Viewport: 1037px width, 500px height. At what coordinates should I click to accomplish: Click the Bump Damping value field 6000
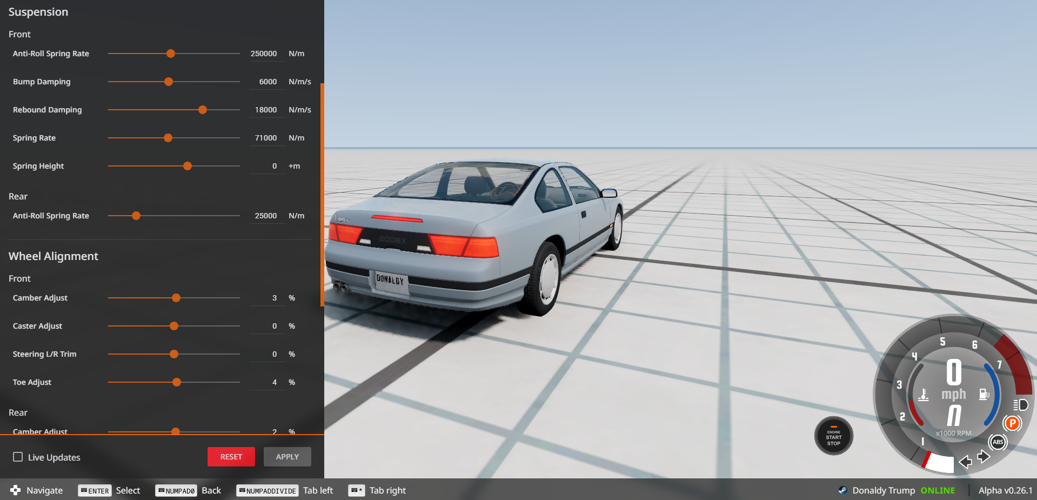pos(267,82)
